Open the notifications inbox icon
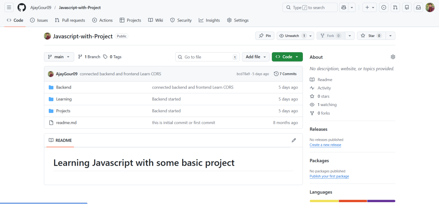Viewport: 439px width, 204px height. click(418, 7)
